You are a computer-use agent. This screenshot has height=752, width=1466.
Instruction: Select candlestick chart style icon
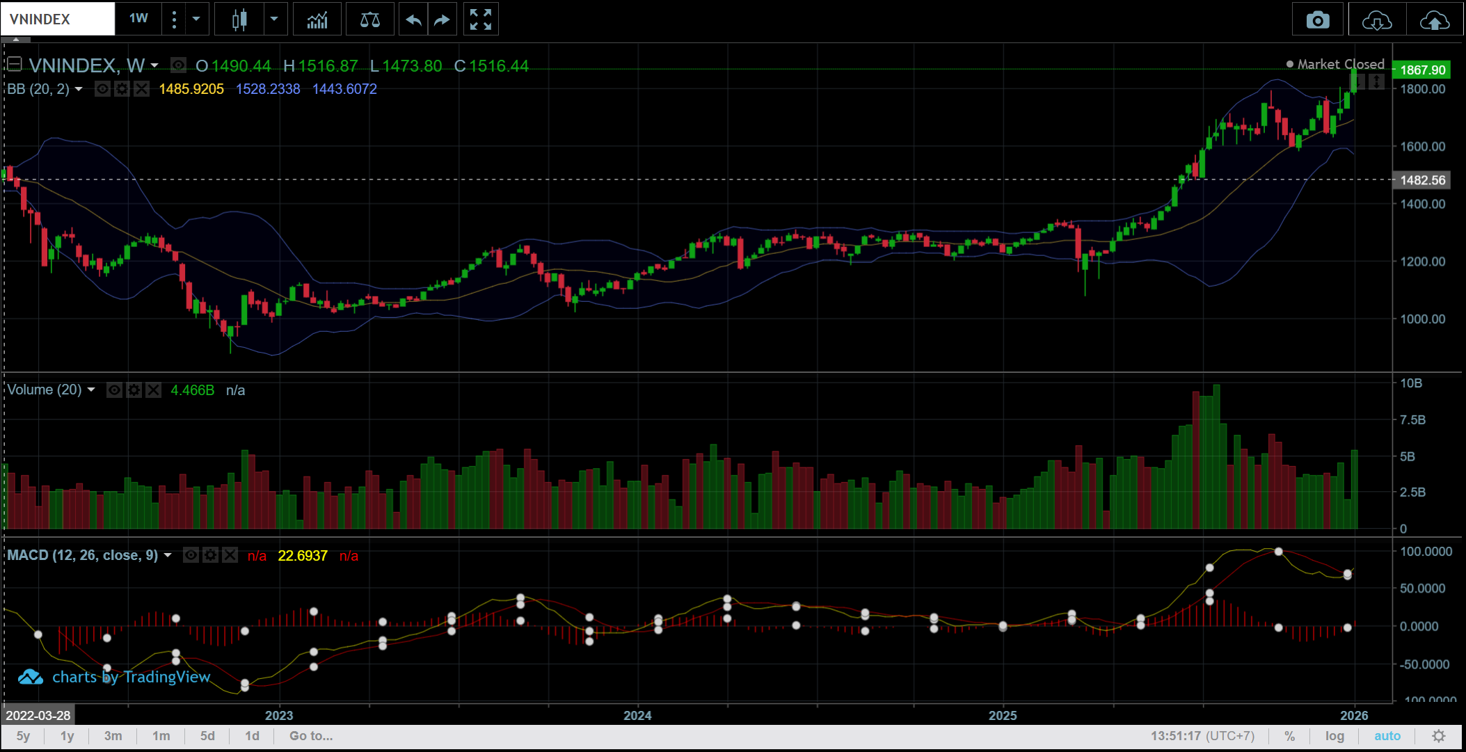pos(239,19)
